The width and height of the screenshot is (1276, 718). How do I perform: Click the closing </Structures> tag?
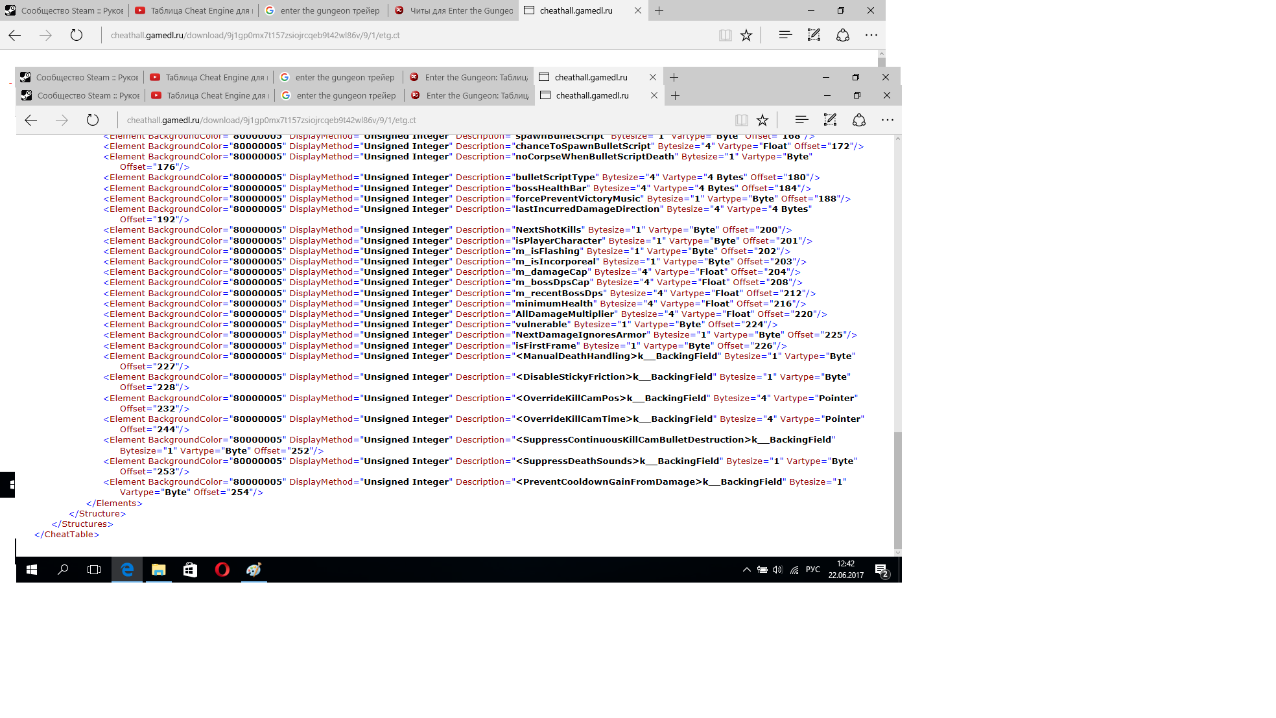coord(82,524)
